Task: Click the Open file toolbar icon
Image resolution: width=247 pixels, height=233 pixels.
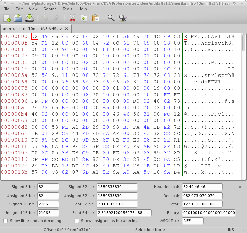Action: tap(18, 18)
